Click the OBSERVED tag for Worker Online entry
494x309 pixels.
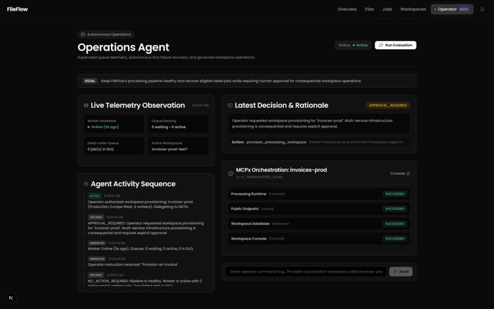pos(97,243)
